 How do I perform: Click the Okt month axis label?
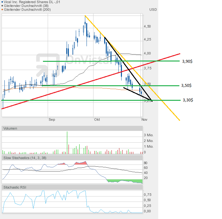[x=97, y=119]
